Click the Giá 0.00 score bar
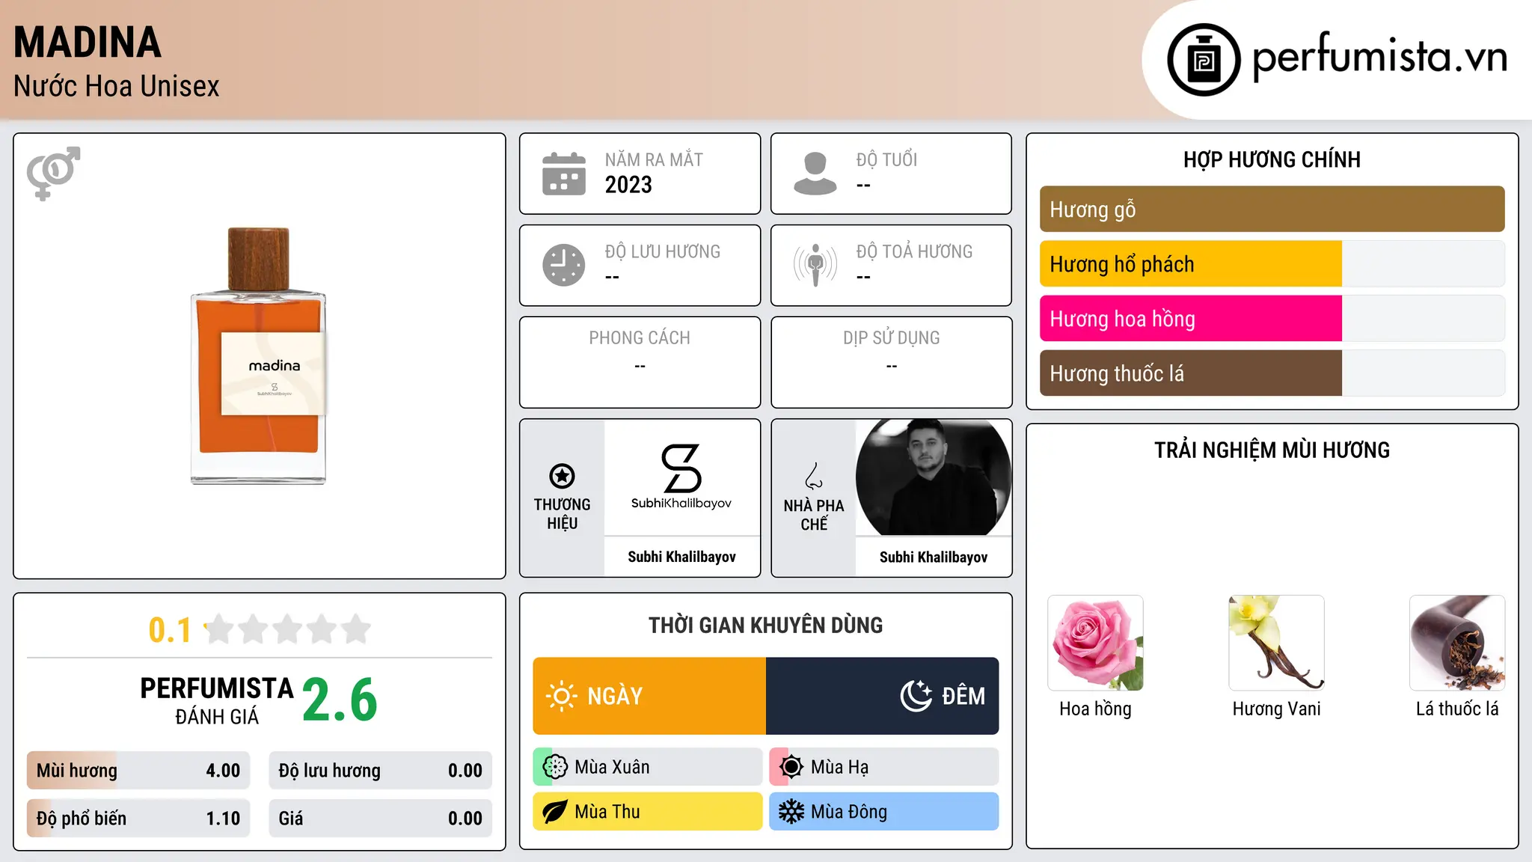 tap(380, 819)
